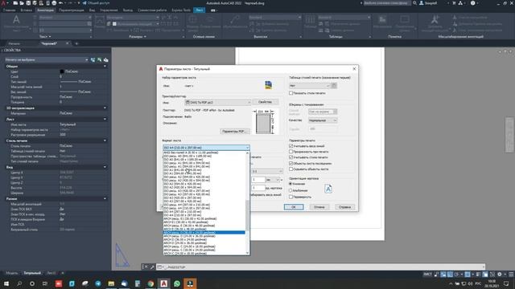The height and width of the screenshot is (289, 515).
Task: Switch to the Лист2 layout tab
Action: tap(51, 273)
